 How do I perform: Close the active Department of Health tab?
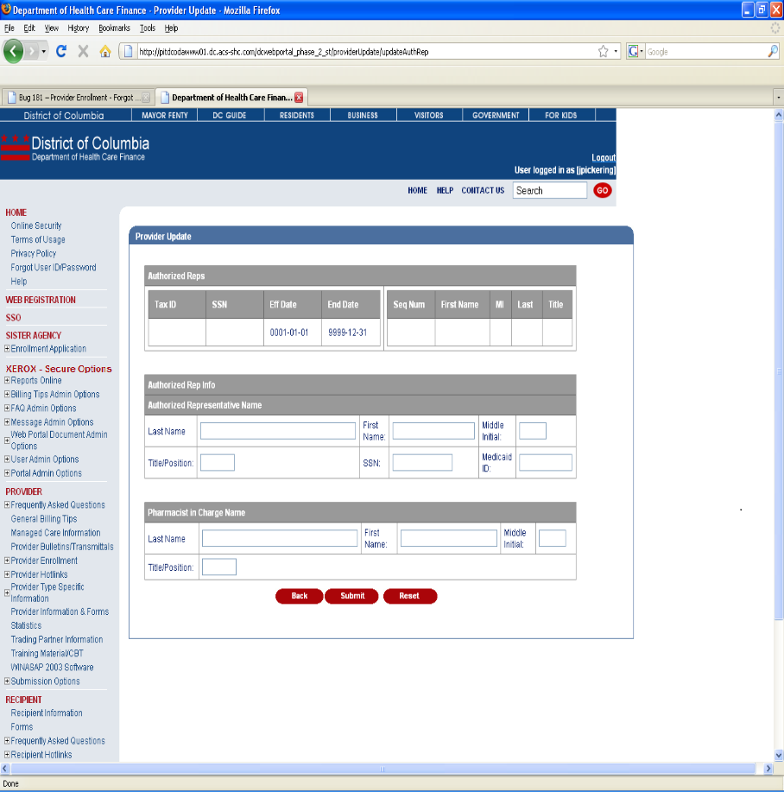click(299, 98)
